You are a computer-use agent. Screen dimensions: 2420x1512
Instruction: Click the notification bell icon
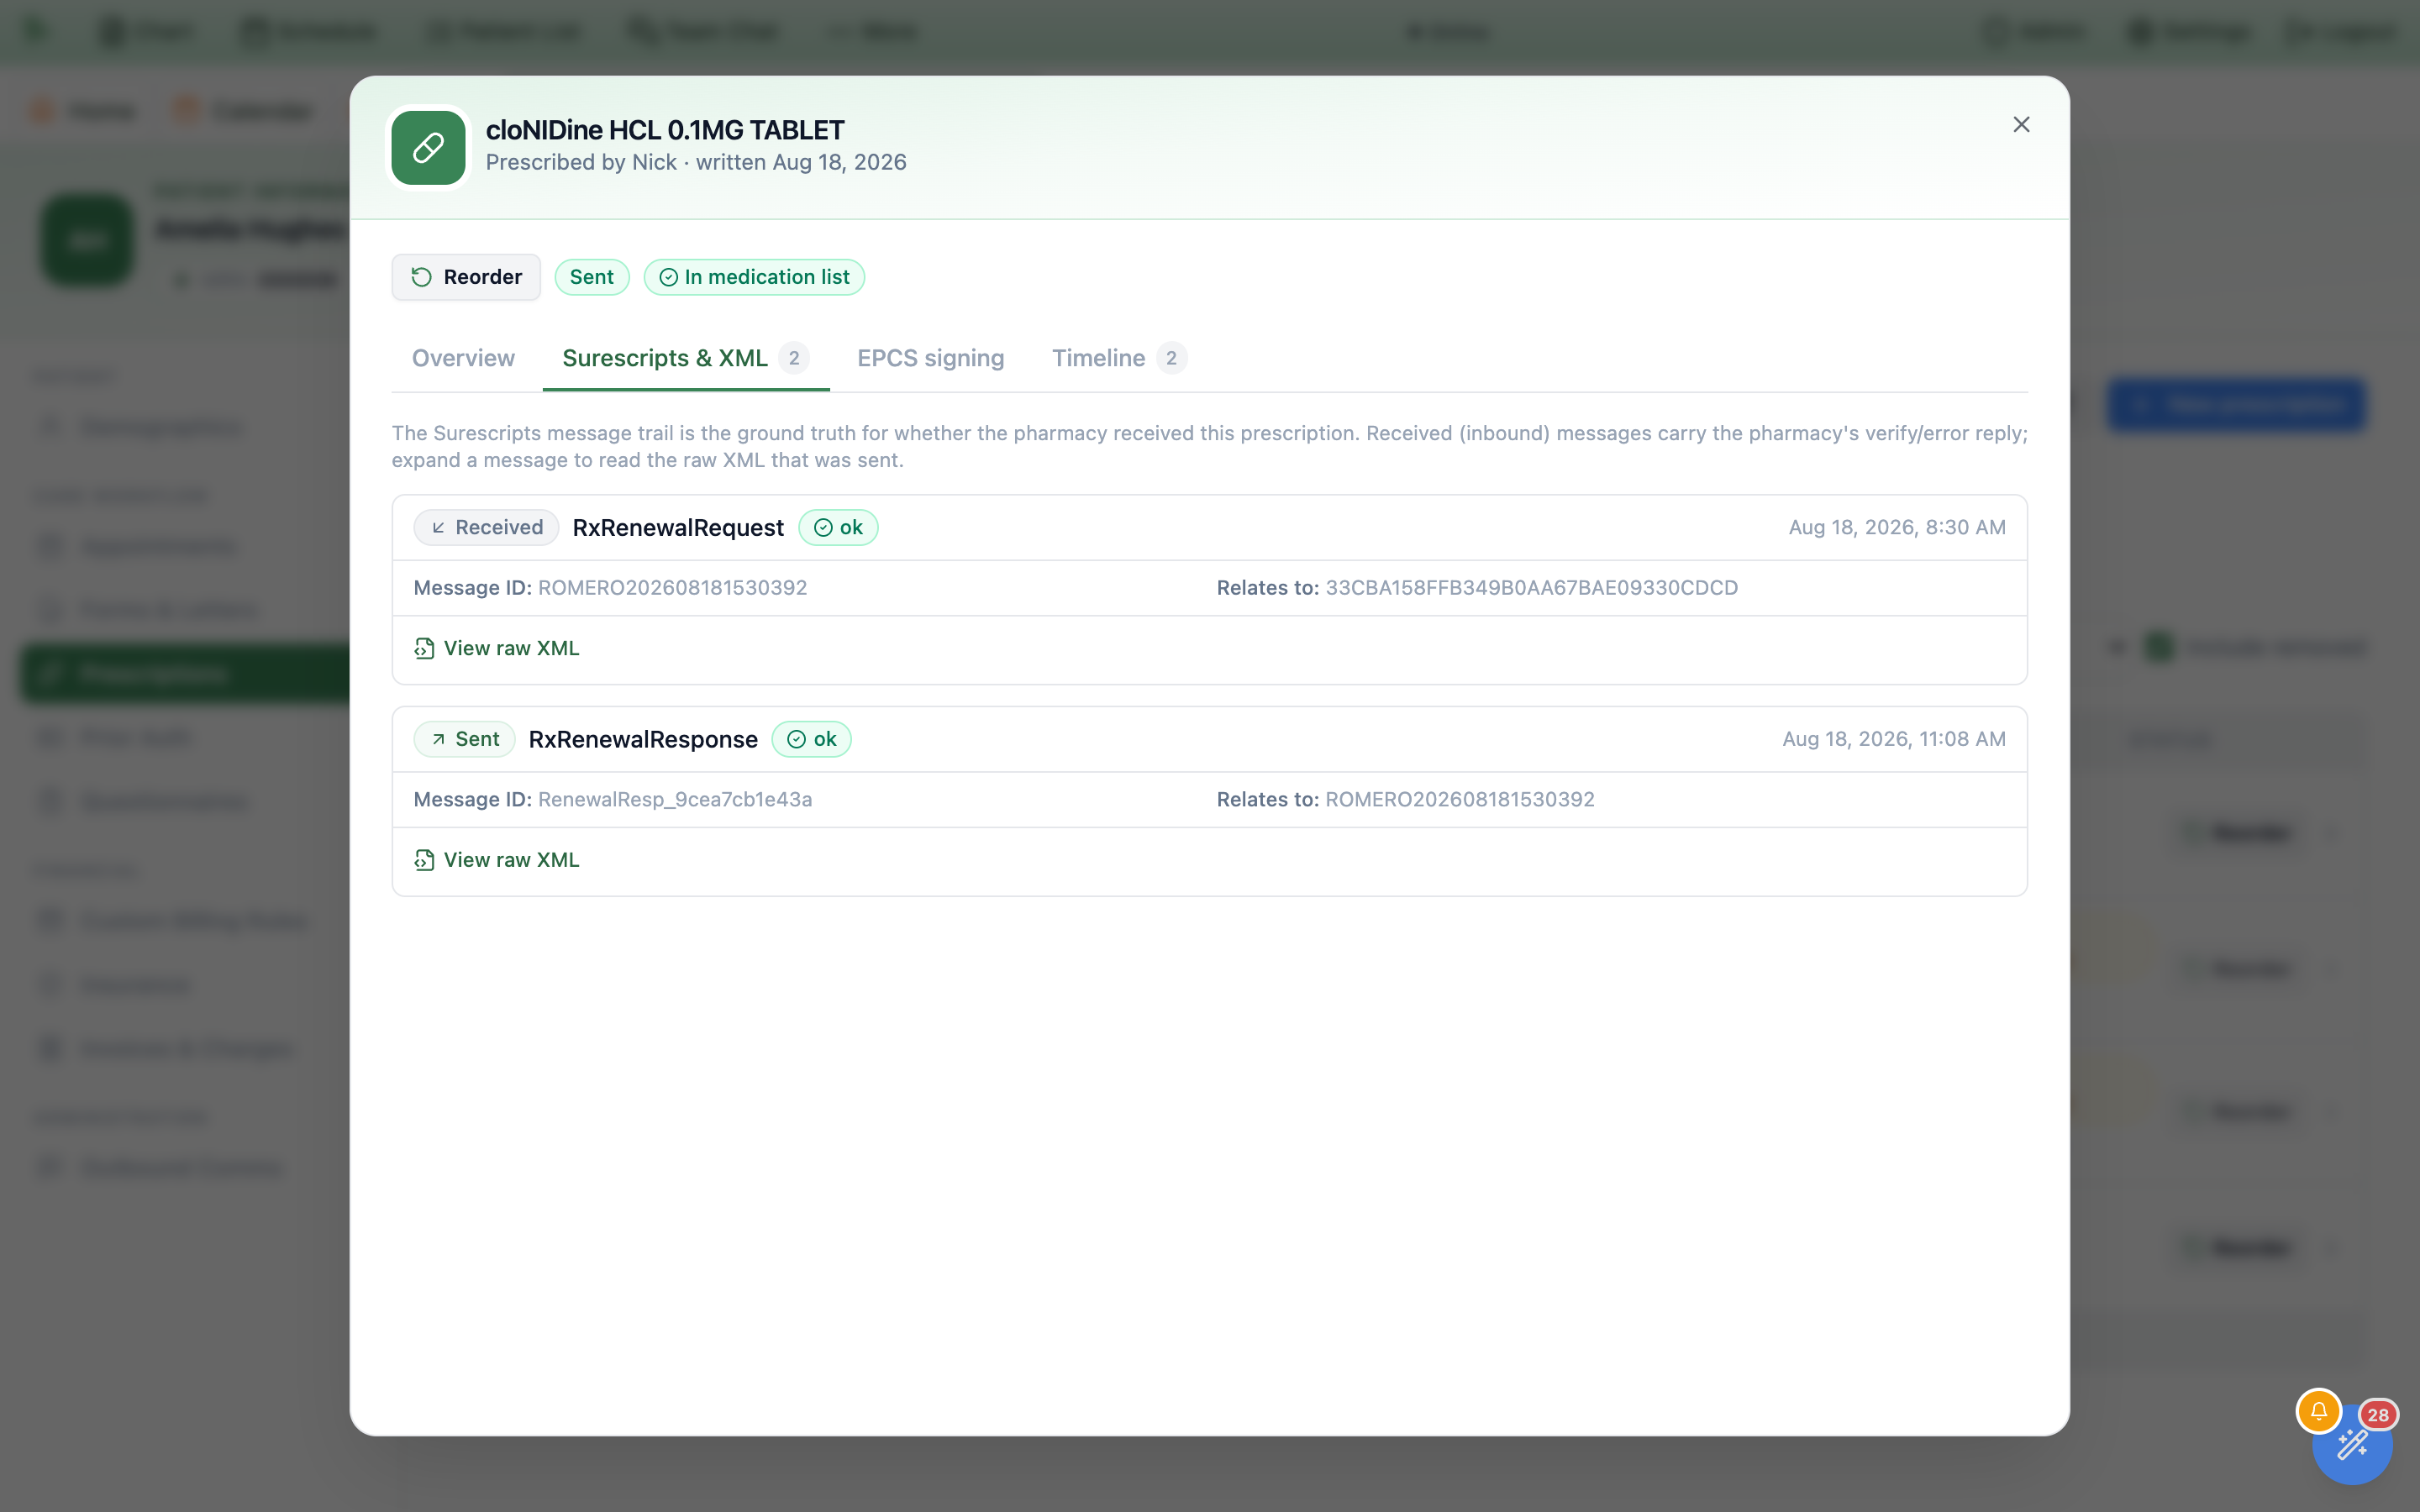click(2318, 1412)
